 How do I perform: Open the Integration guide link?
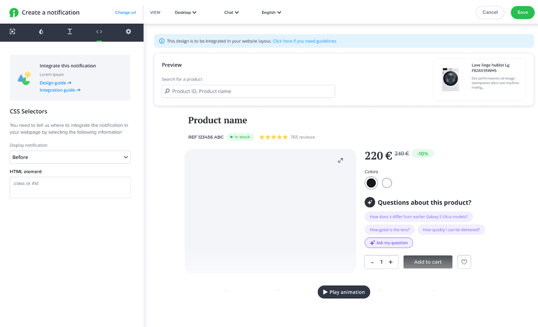(60, 90)
